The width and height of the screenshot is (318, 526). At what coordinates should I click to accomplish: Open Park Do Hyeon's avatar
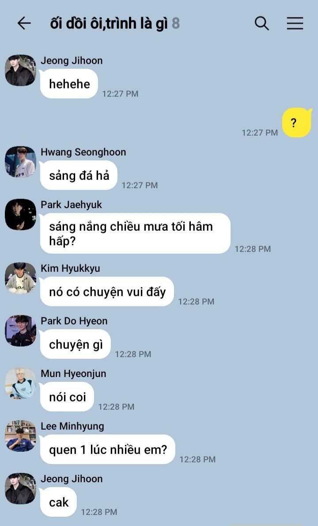click(x=20, y=331)
